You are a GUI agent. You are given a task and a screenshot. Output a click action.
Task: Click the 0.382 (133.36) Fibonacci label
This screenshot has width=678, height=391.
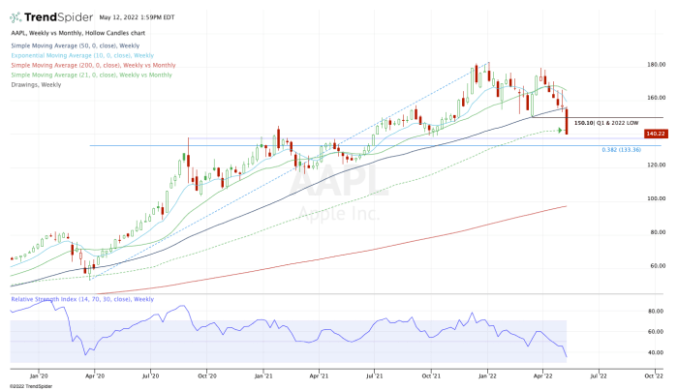622,150
